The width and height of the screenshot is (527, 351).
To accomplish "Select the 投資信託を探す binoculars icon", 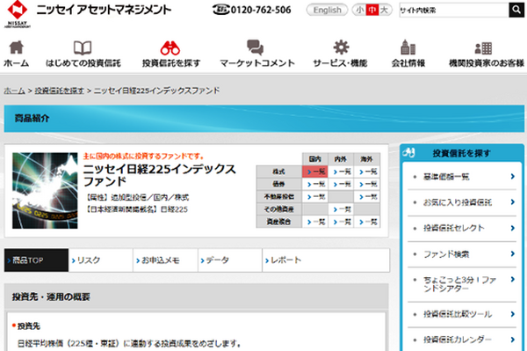I will click(170, 48).
